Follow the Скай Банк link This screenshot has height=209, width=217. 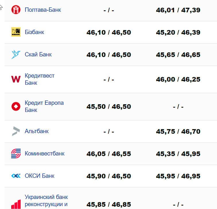coord(38,54)
